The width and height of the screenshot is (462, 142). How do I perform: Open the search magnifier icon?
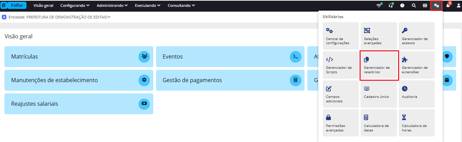point(414,5)
